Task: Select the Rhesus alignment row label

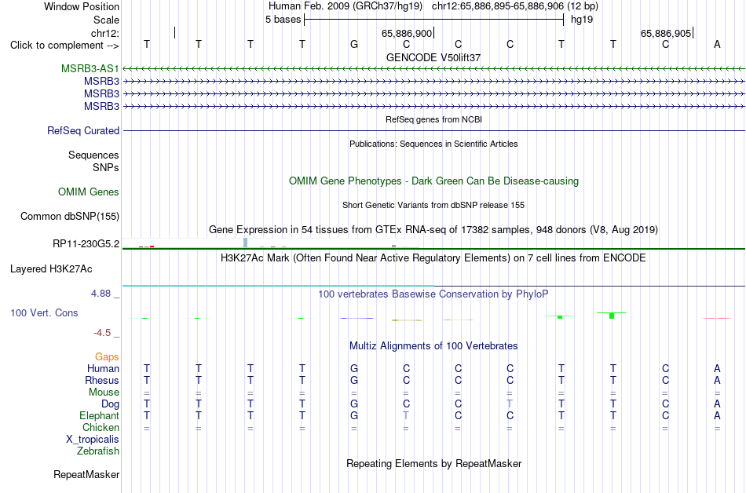Action: 102,381
